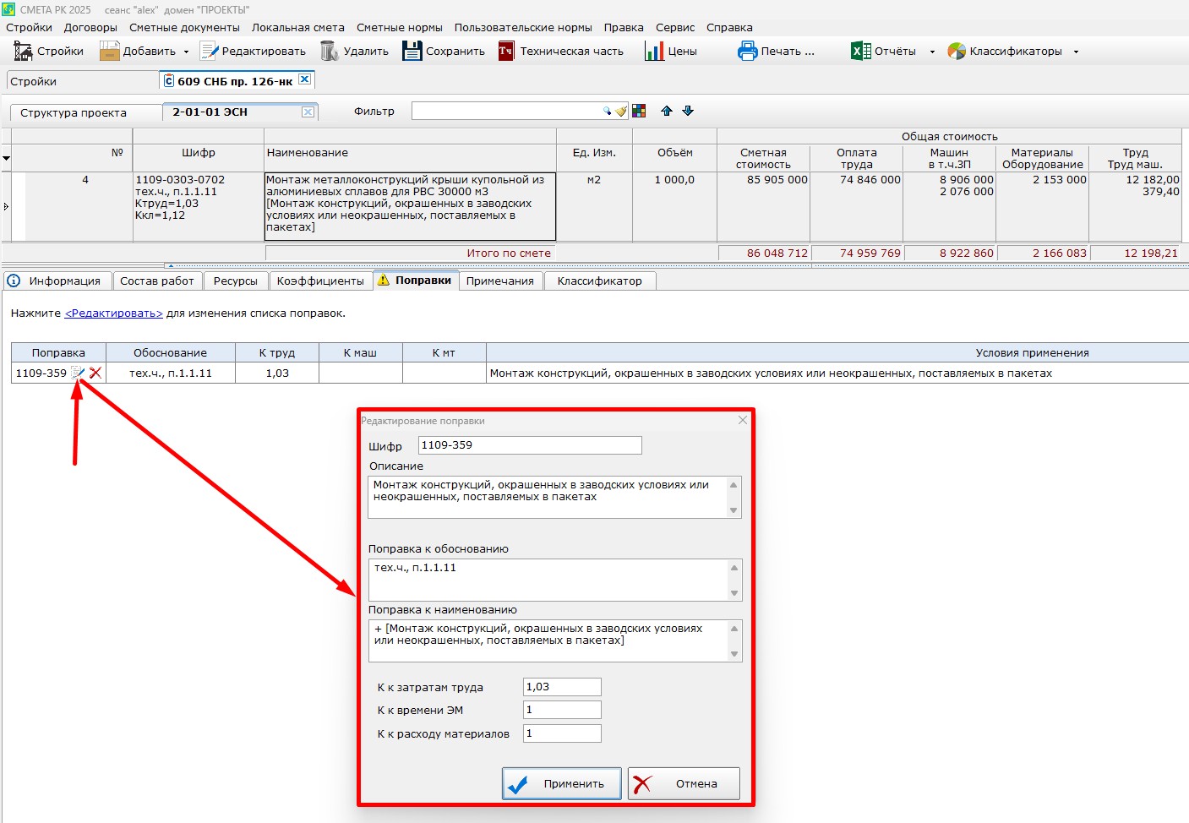This screenshot has height=823, width=1189.
Task: Switch to the Ресурсы tab
Action: (235, 281)
